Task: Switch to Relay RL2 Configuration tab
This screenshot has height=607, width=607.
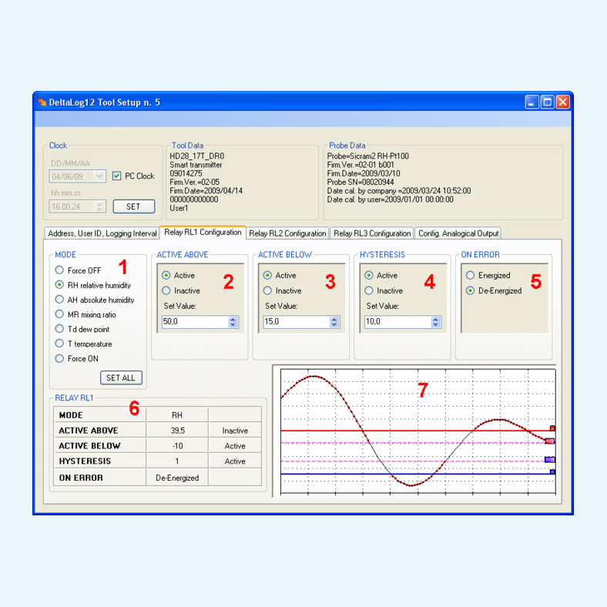Action: tap(287, 233)
